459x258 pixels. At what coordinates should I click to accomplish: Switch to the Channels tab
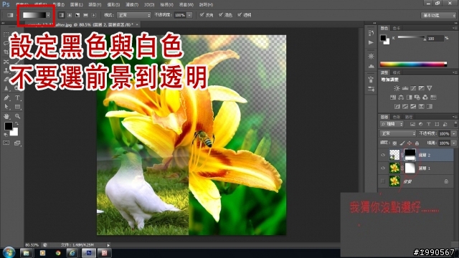click(397, 117)
